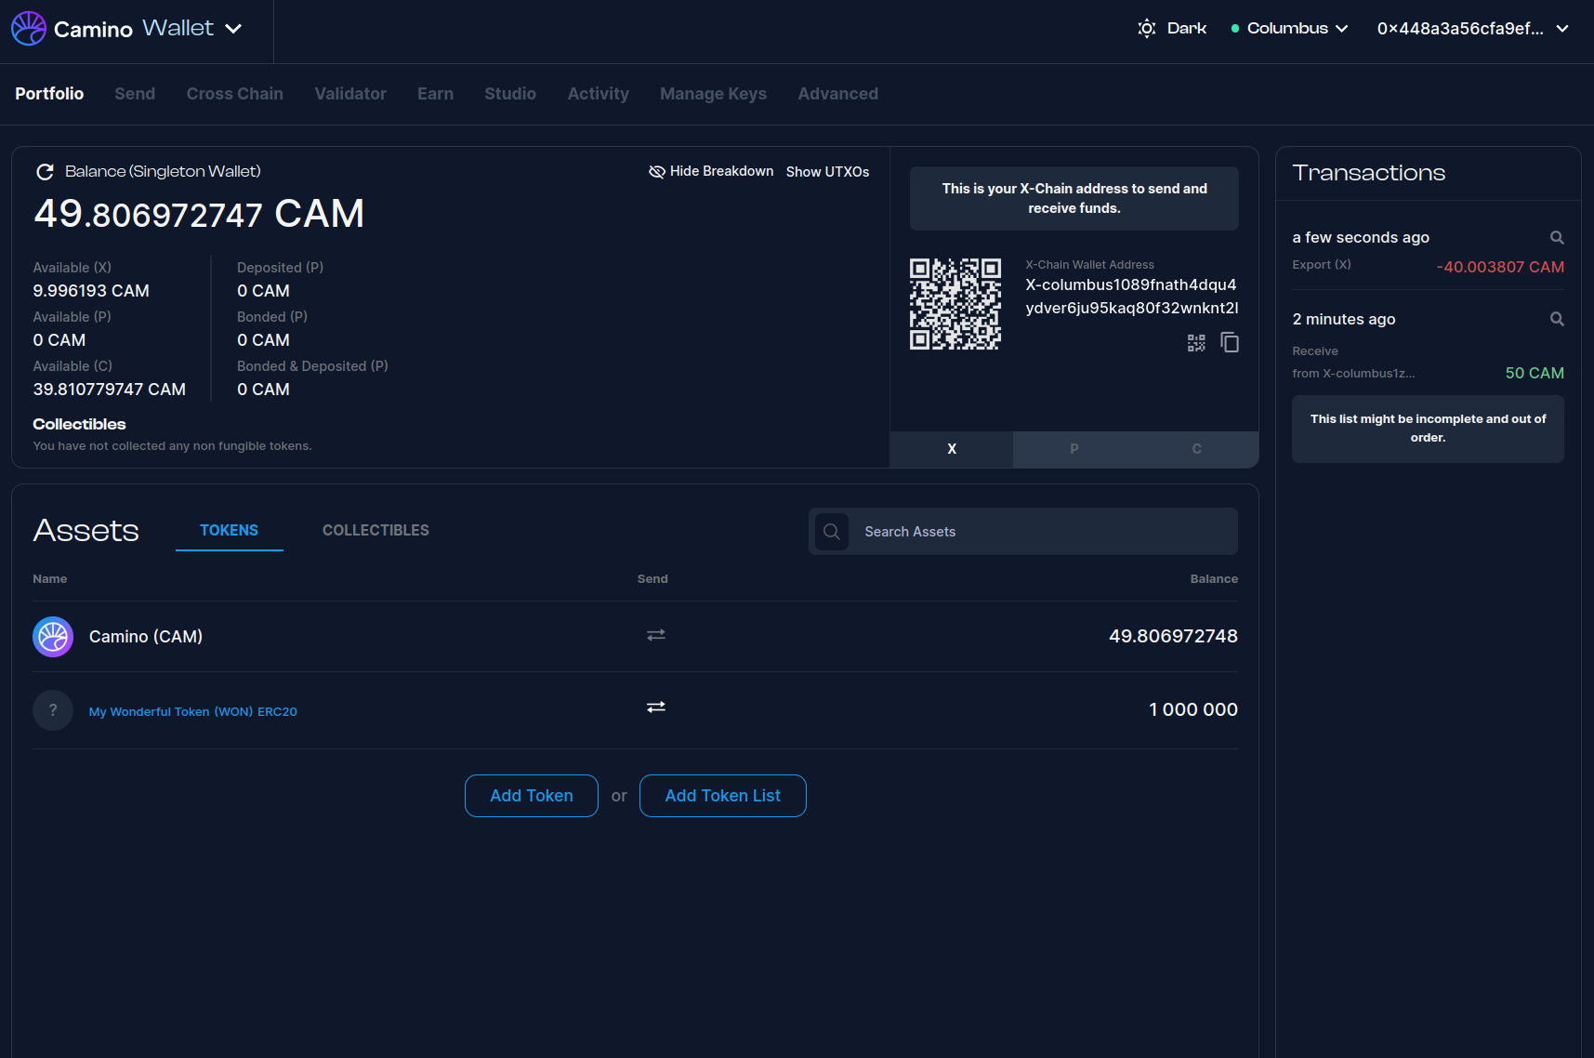Open My Wonderful Token (WON) link
Screen dimensions: 1594x1058
click(x=192, y=712)
